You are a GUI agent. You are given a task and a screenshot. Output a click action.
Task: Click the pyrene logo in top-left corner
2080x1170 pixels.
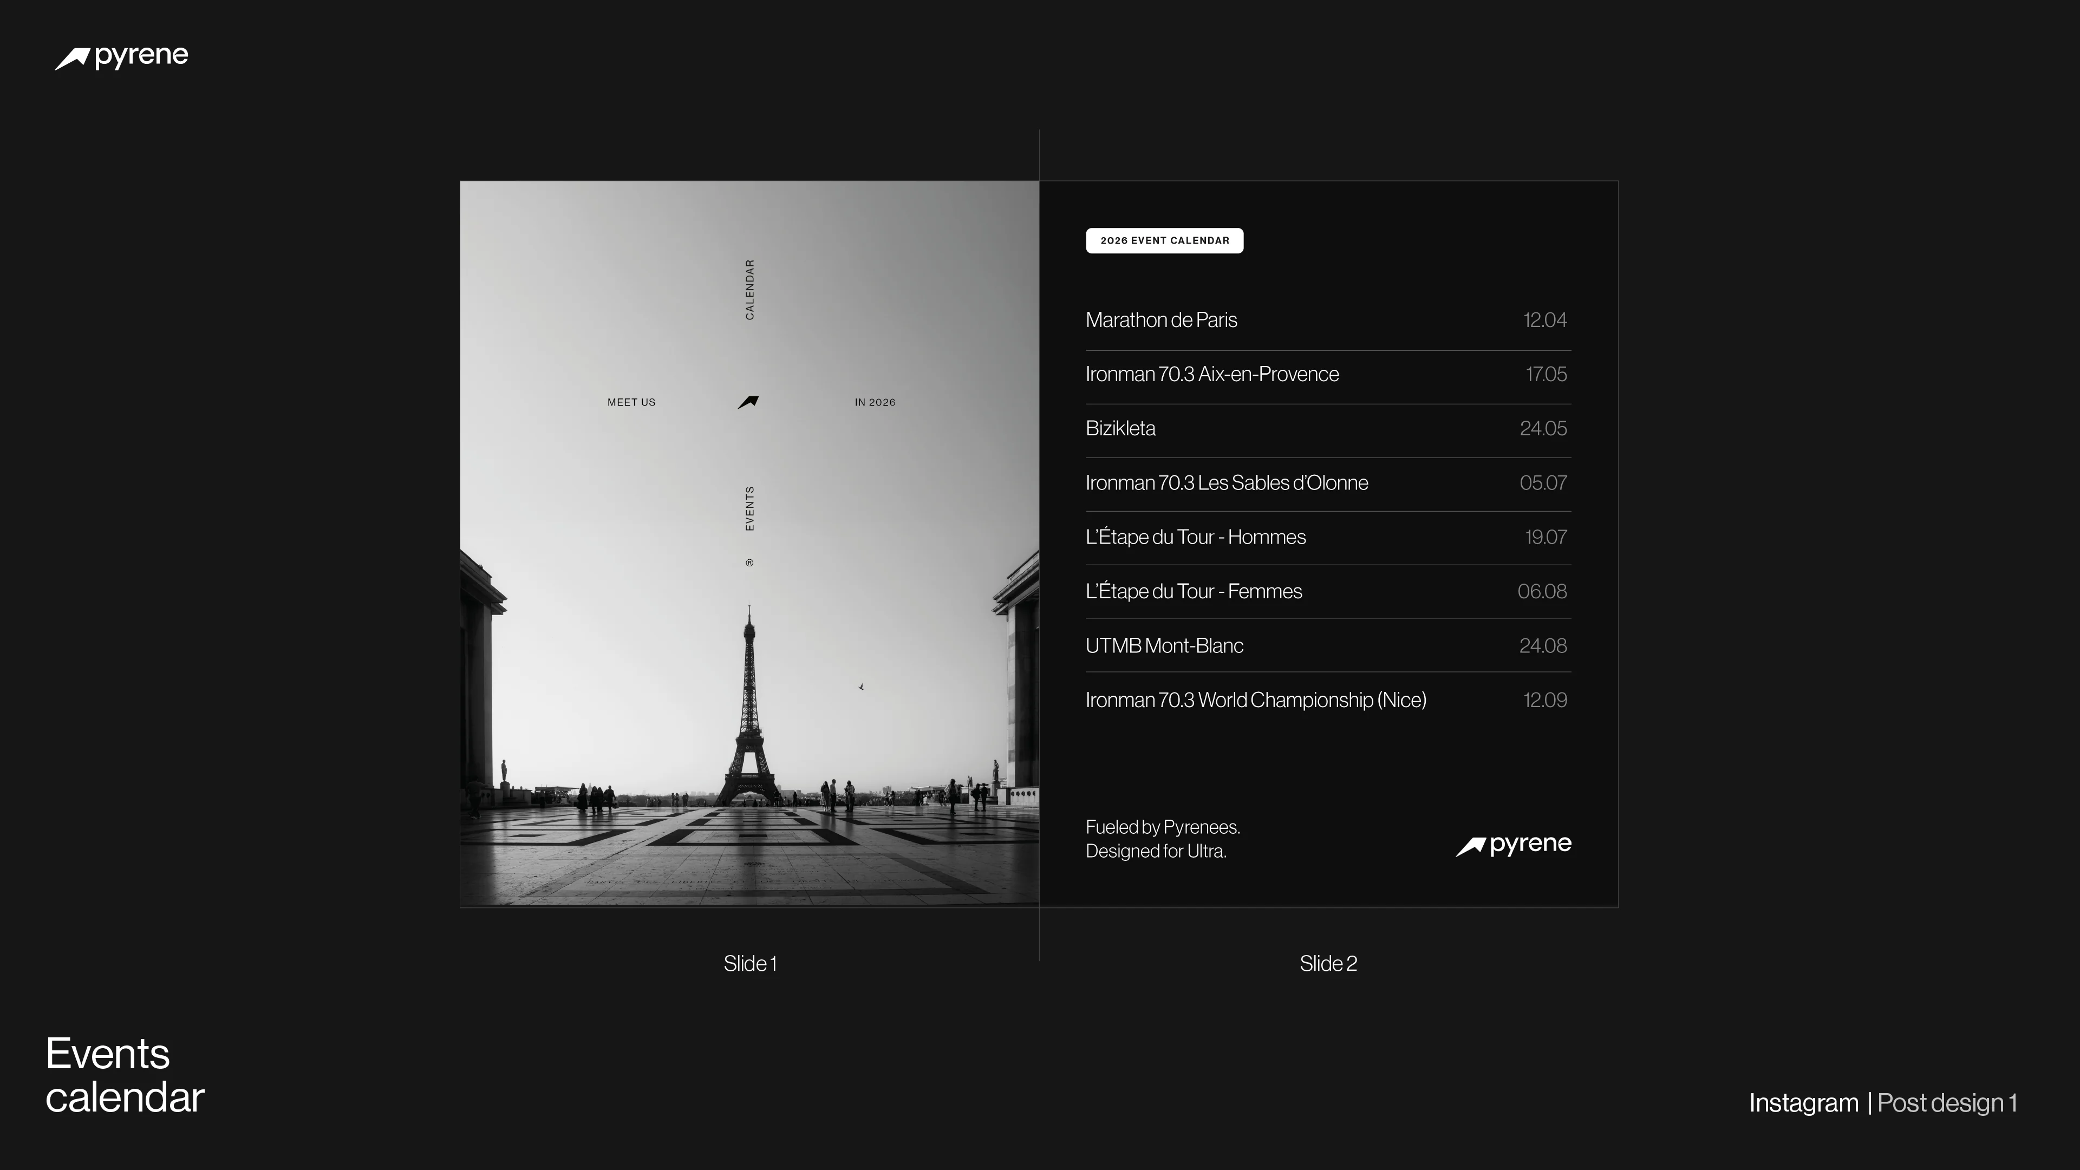click(x=121, y=57)
